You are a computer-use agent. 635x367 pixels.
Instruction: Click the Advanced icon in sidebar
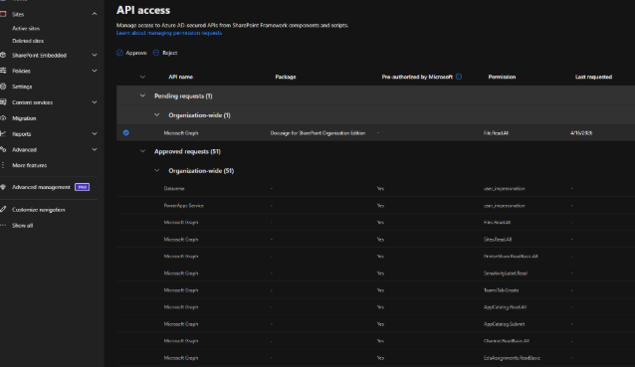tap(3, 149)
